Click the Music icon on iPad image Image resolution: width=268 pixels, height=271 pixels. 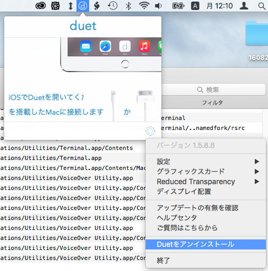click(145, 46)
